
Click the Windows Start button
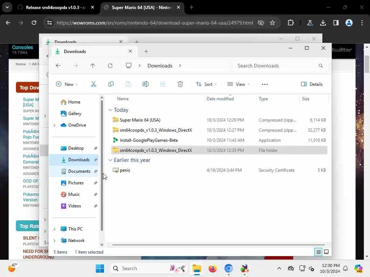point(100,268)
